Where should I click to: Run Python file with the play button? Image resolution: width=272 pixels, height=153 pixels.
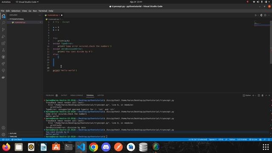[256, 15]
